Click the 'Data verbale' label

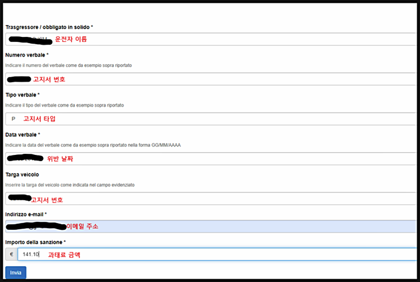coord(23,134)
